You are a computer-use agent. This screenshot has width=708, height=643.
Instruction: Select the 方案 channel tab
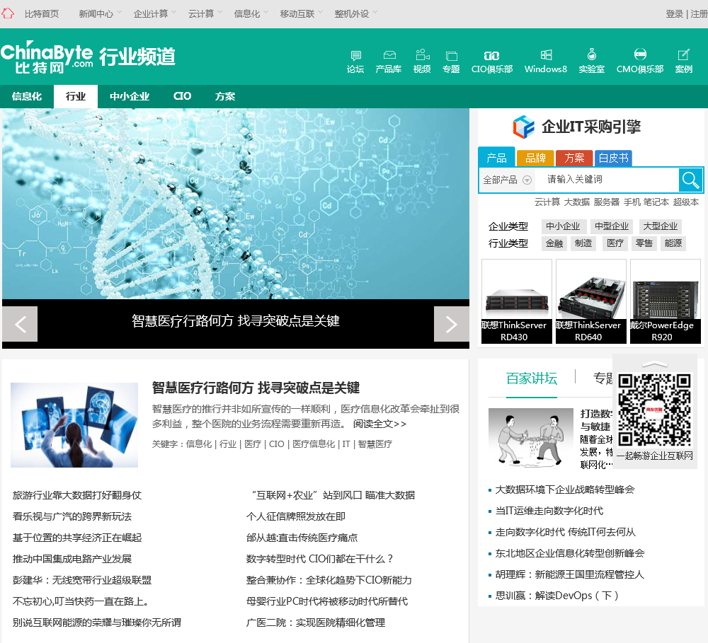coord(225,96)
